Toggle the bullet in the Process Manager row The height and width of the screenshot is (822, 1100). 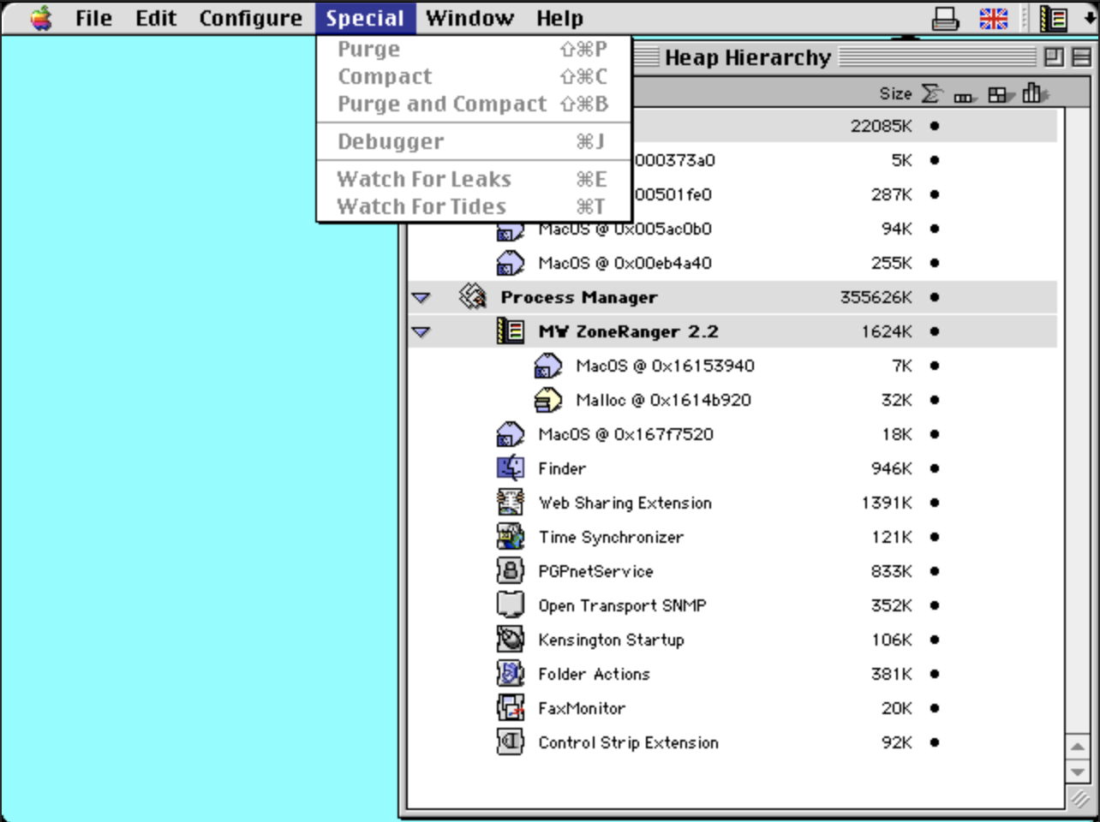click(x=935, y=297)
